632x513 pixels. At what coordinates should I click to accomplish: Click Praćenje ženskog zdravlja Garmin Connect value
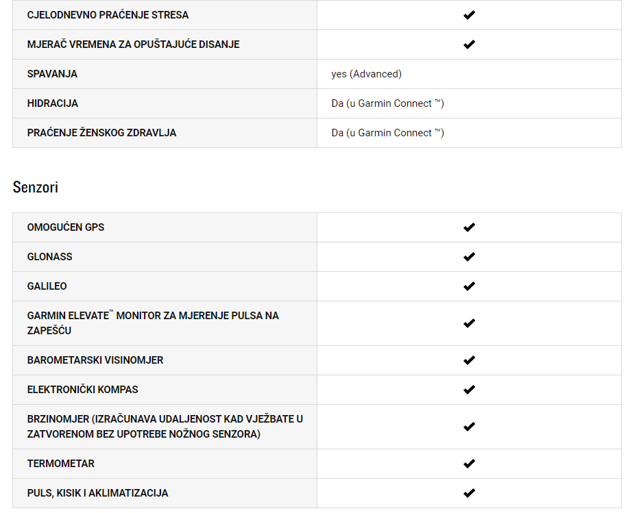click(388, 133)
